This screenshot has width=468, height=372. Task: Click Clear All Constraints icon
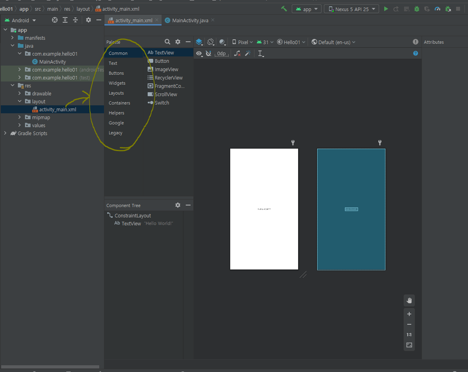(x=237, y=54)
